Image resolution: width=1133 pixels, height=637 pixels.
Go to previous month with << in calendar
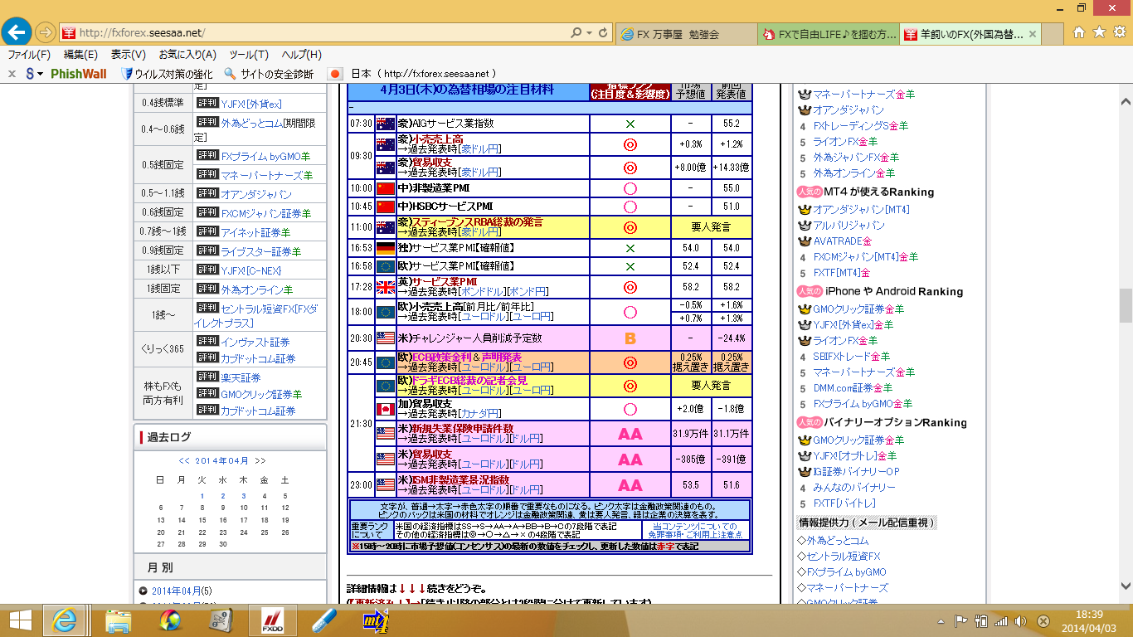184,460
